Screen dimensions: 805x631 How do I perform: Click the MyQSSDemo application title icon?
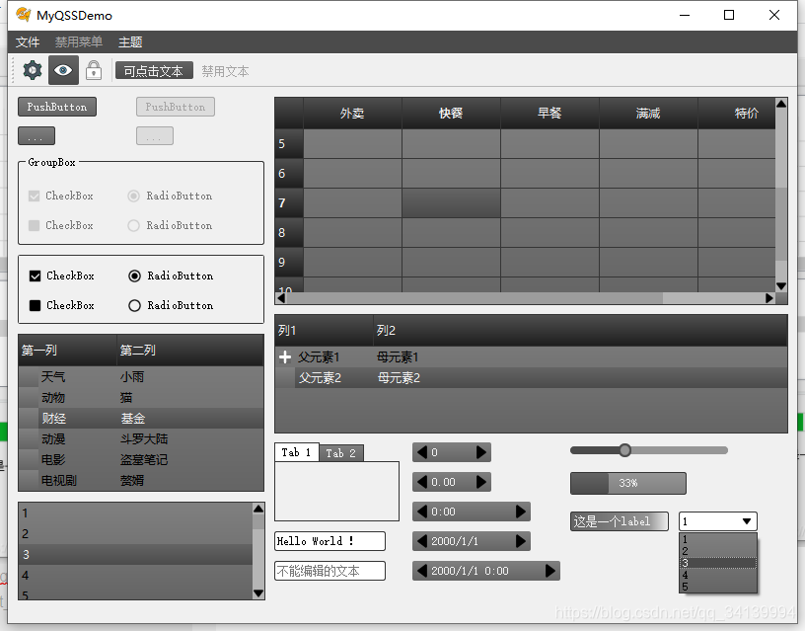pos(23,15)
